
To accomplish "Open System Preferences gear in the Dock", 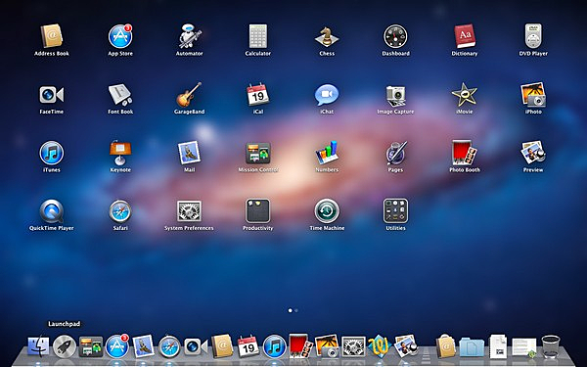I will pyautogui.click(x=353, y=346).
